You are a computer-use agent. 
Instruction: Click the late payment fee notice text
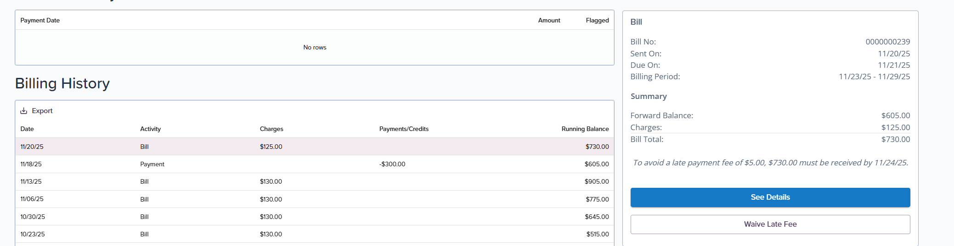pyautogui.click(x=770, y=163)
